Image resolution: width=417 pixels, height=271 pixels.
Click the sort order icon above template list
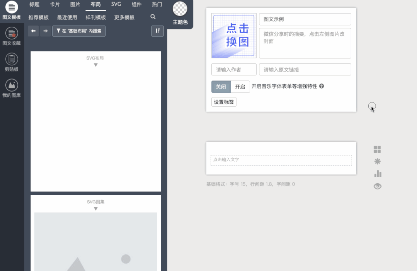157,31
